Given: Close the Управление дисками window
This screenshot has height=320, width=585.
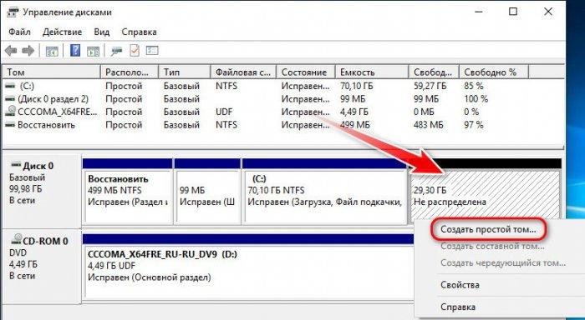Looking at the screenshot, I should (x=548, y=12).
